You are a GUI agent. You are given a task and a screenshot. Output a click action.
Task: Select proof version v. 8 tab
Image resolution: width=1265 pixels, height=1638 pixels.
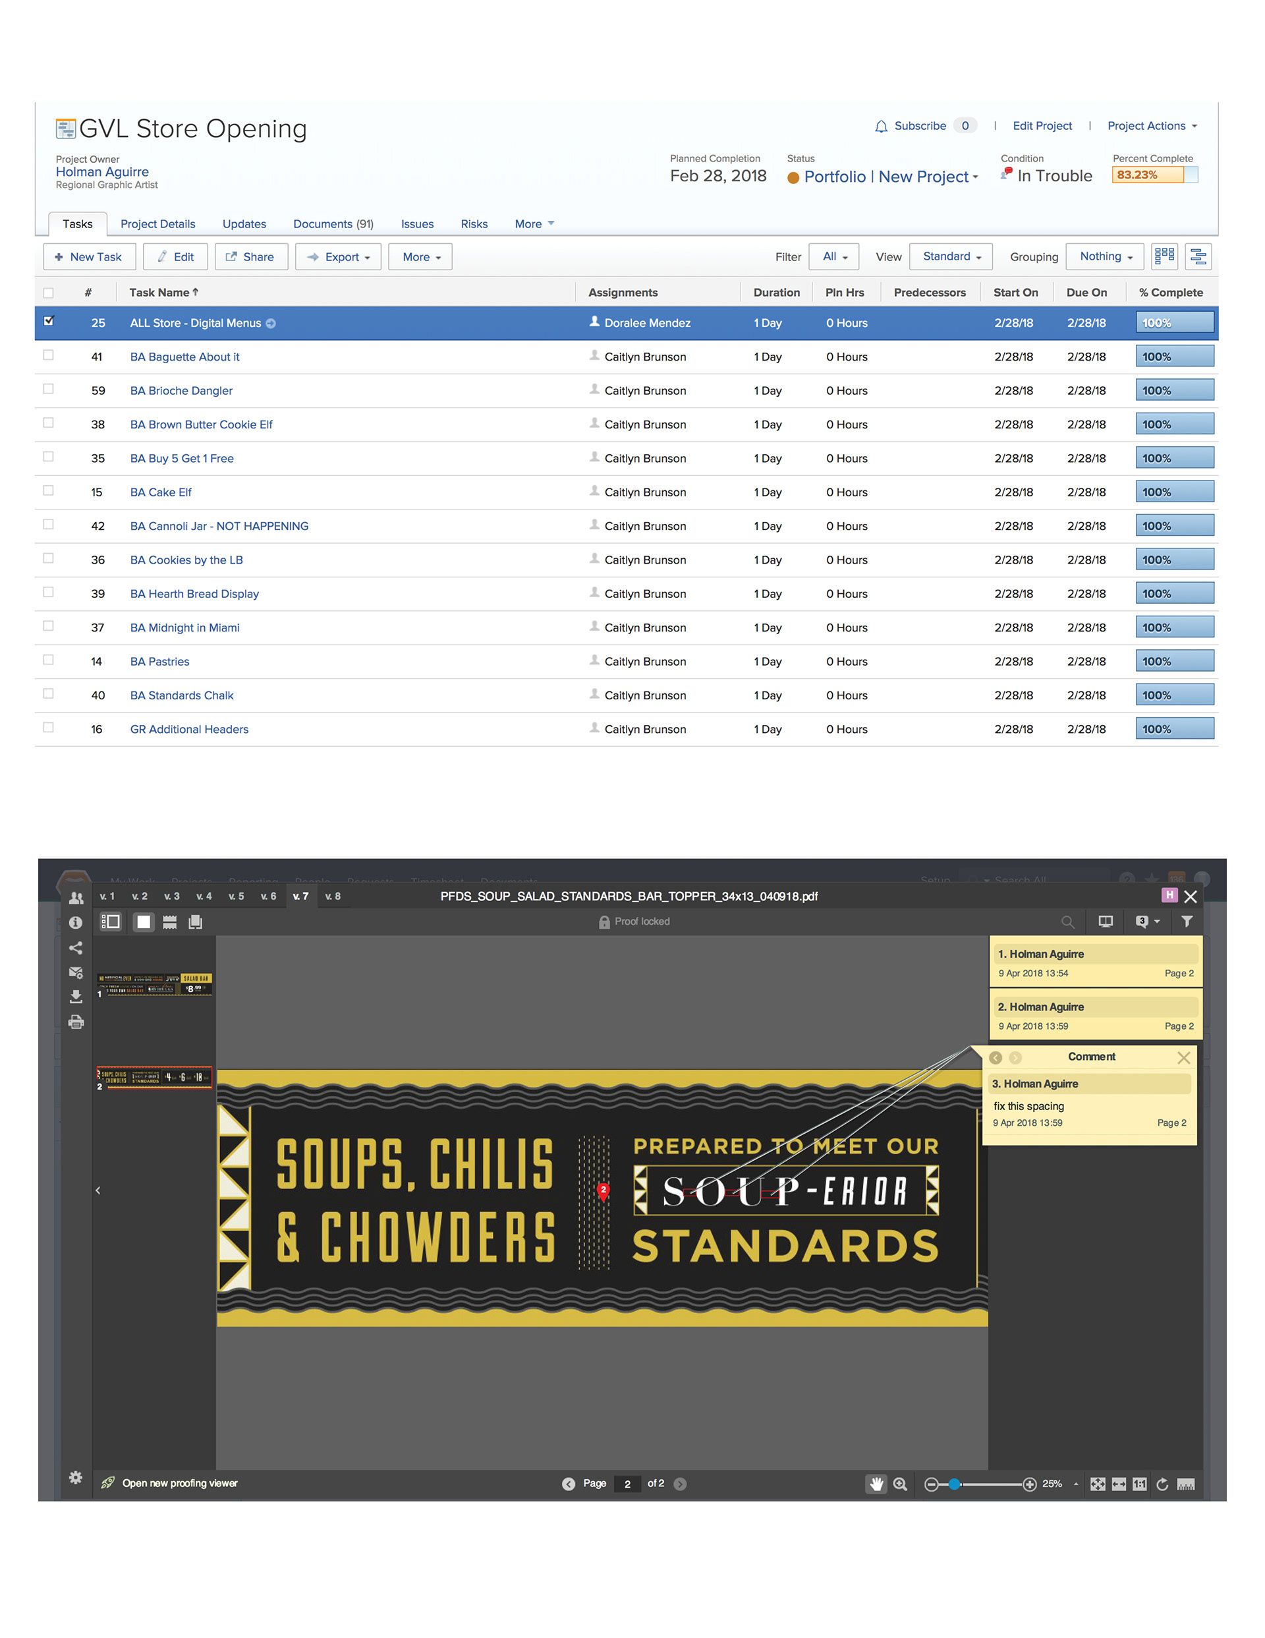click(333, 896)
